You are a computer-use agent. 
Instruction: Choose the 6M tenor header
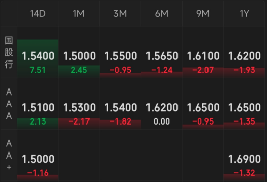coord(162,13)
